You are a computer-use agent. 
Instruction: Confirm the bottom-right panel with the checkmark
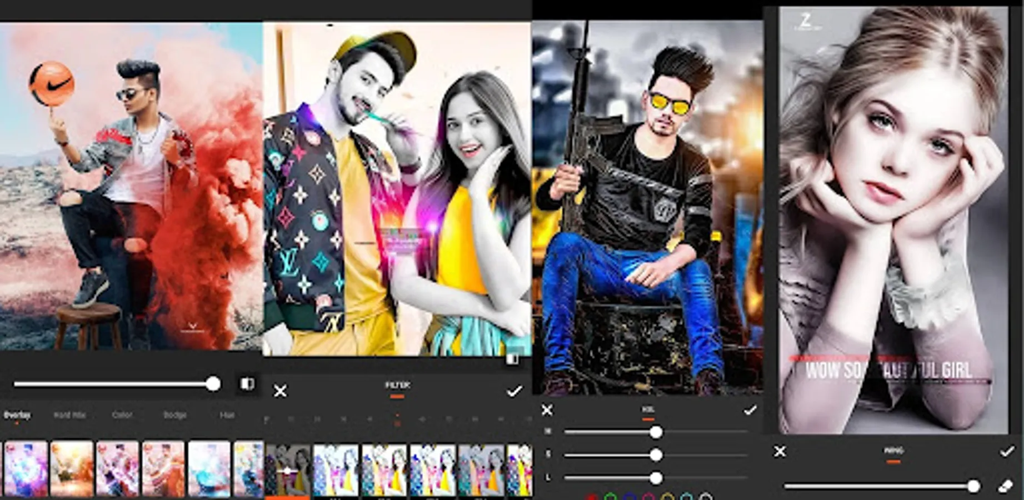1007,451
